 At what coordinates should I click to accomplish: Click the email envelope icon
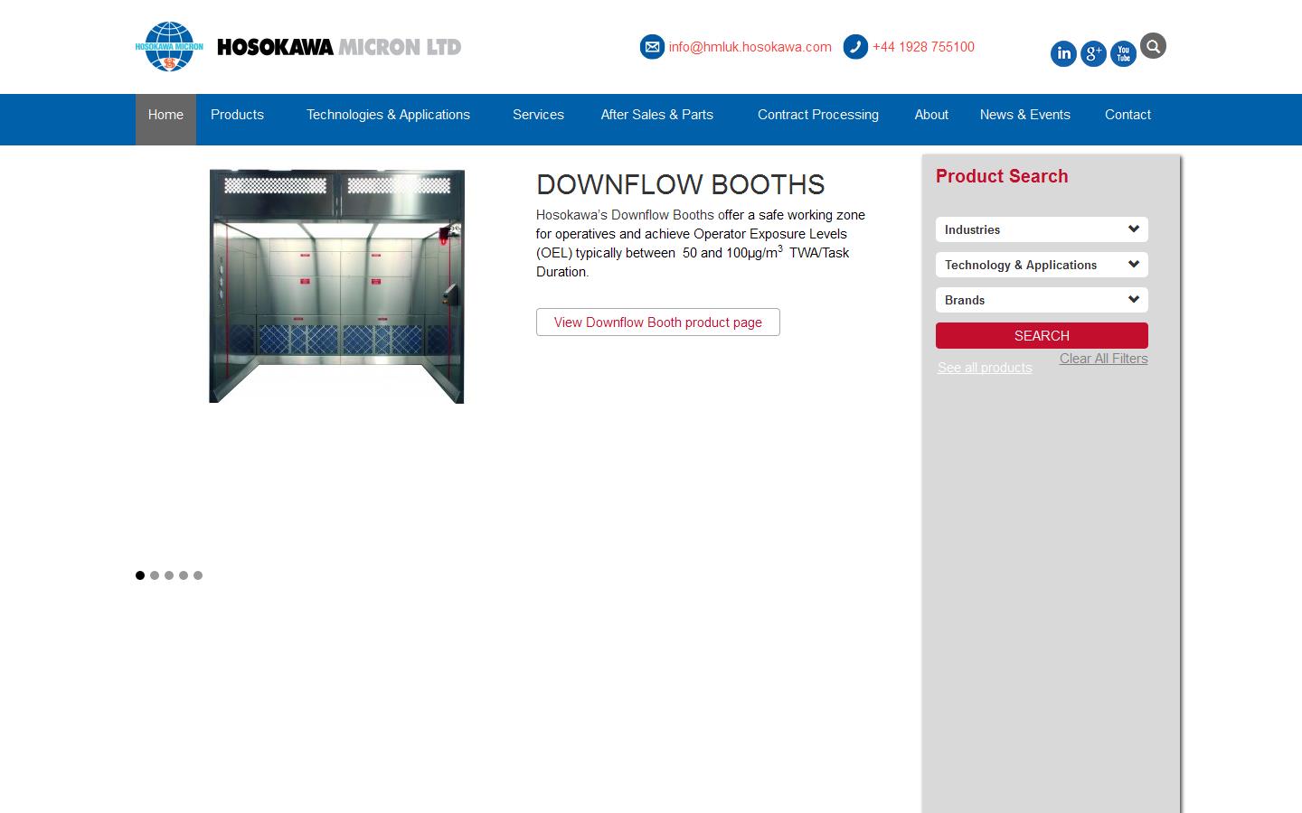coord(652,46)
